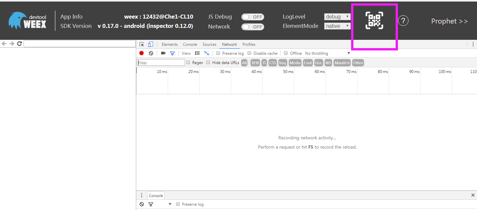The height and width of the screenshot is (210, 477).
Task: Expand the No throttling dropdown
Action: tap(328, 53)
